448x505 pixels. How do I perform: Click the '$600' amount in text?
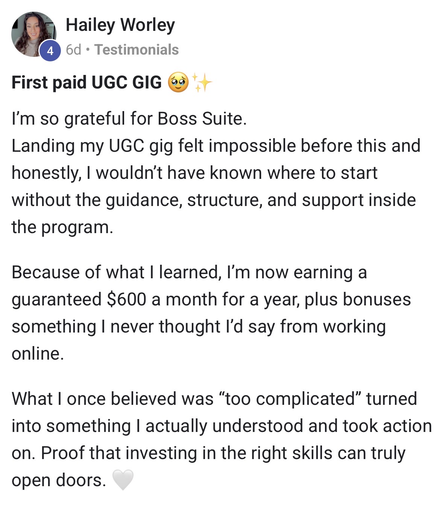126,299
